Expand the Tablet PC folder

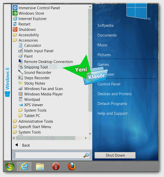32,116
